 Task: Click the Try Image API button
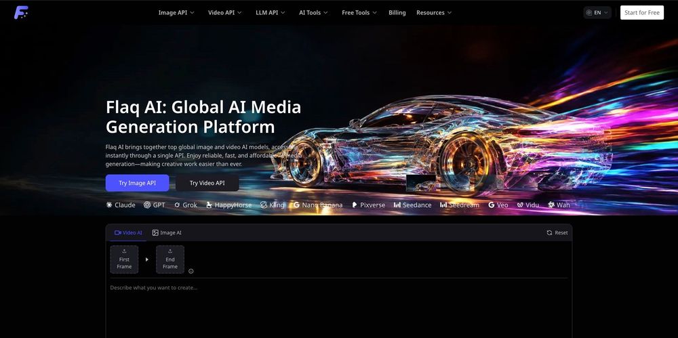point(137,183)
